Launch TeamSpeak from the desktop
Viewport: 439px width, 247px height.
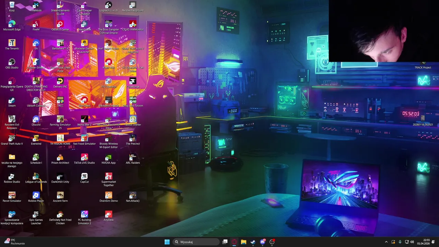tap(84, 26)
